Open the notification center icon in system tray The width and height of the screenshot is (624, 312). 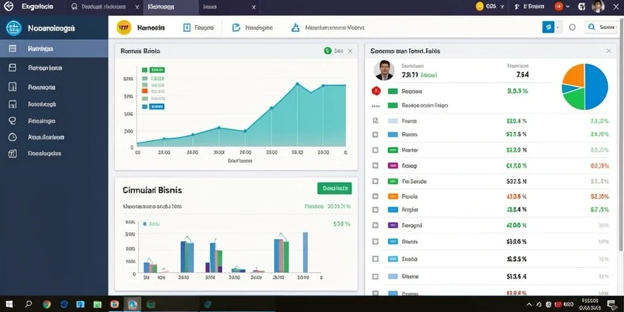click(x=612, y=305)
